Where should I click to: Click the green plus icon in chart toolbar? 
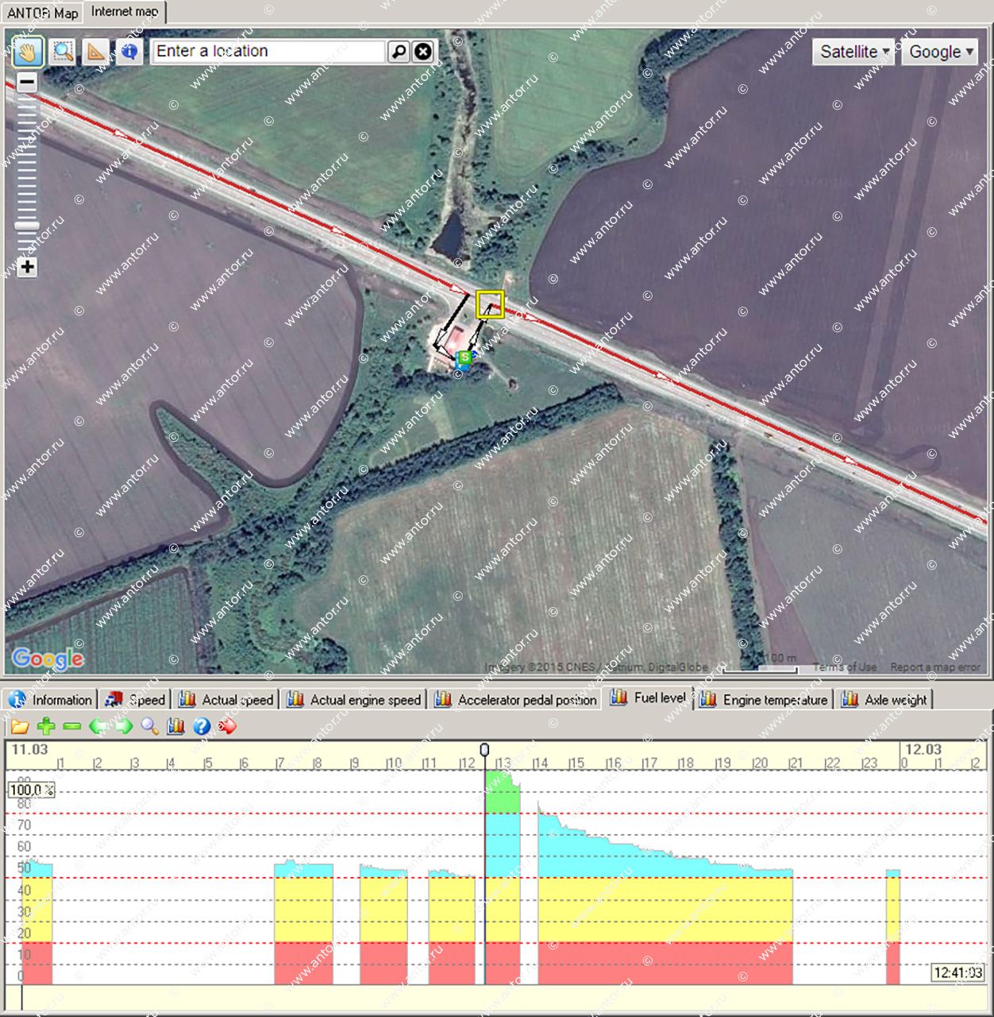[x=46, y=726]
